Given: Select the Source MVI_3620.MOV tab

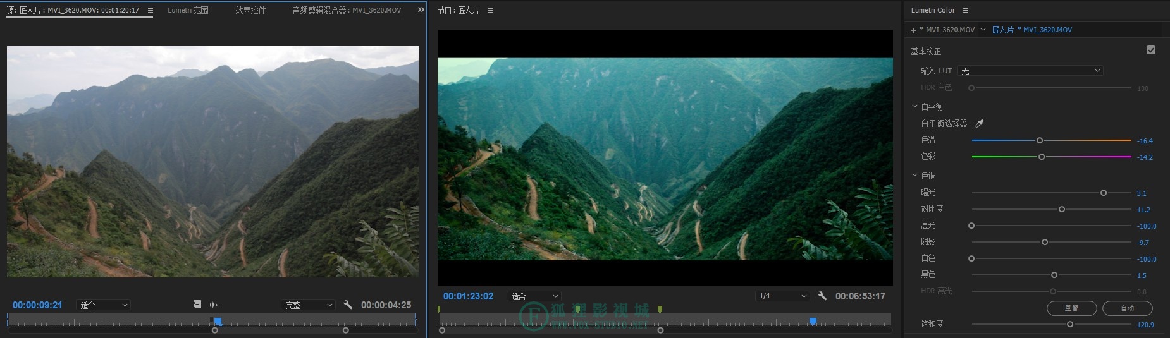Looking at the screenshot, I should coord(73,10).
